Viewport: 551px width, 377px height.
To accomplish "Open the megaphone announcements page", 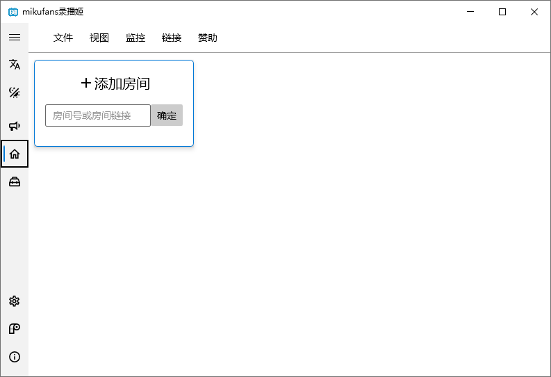I will (x=14, y=126).
